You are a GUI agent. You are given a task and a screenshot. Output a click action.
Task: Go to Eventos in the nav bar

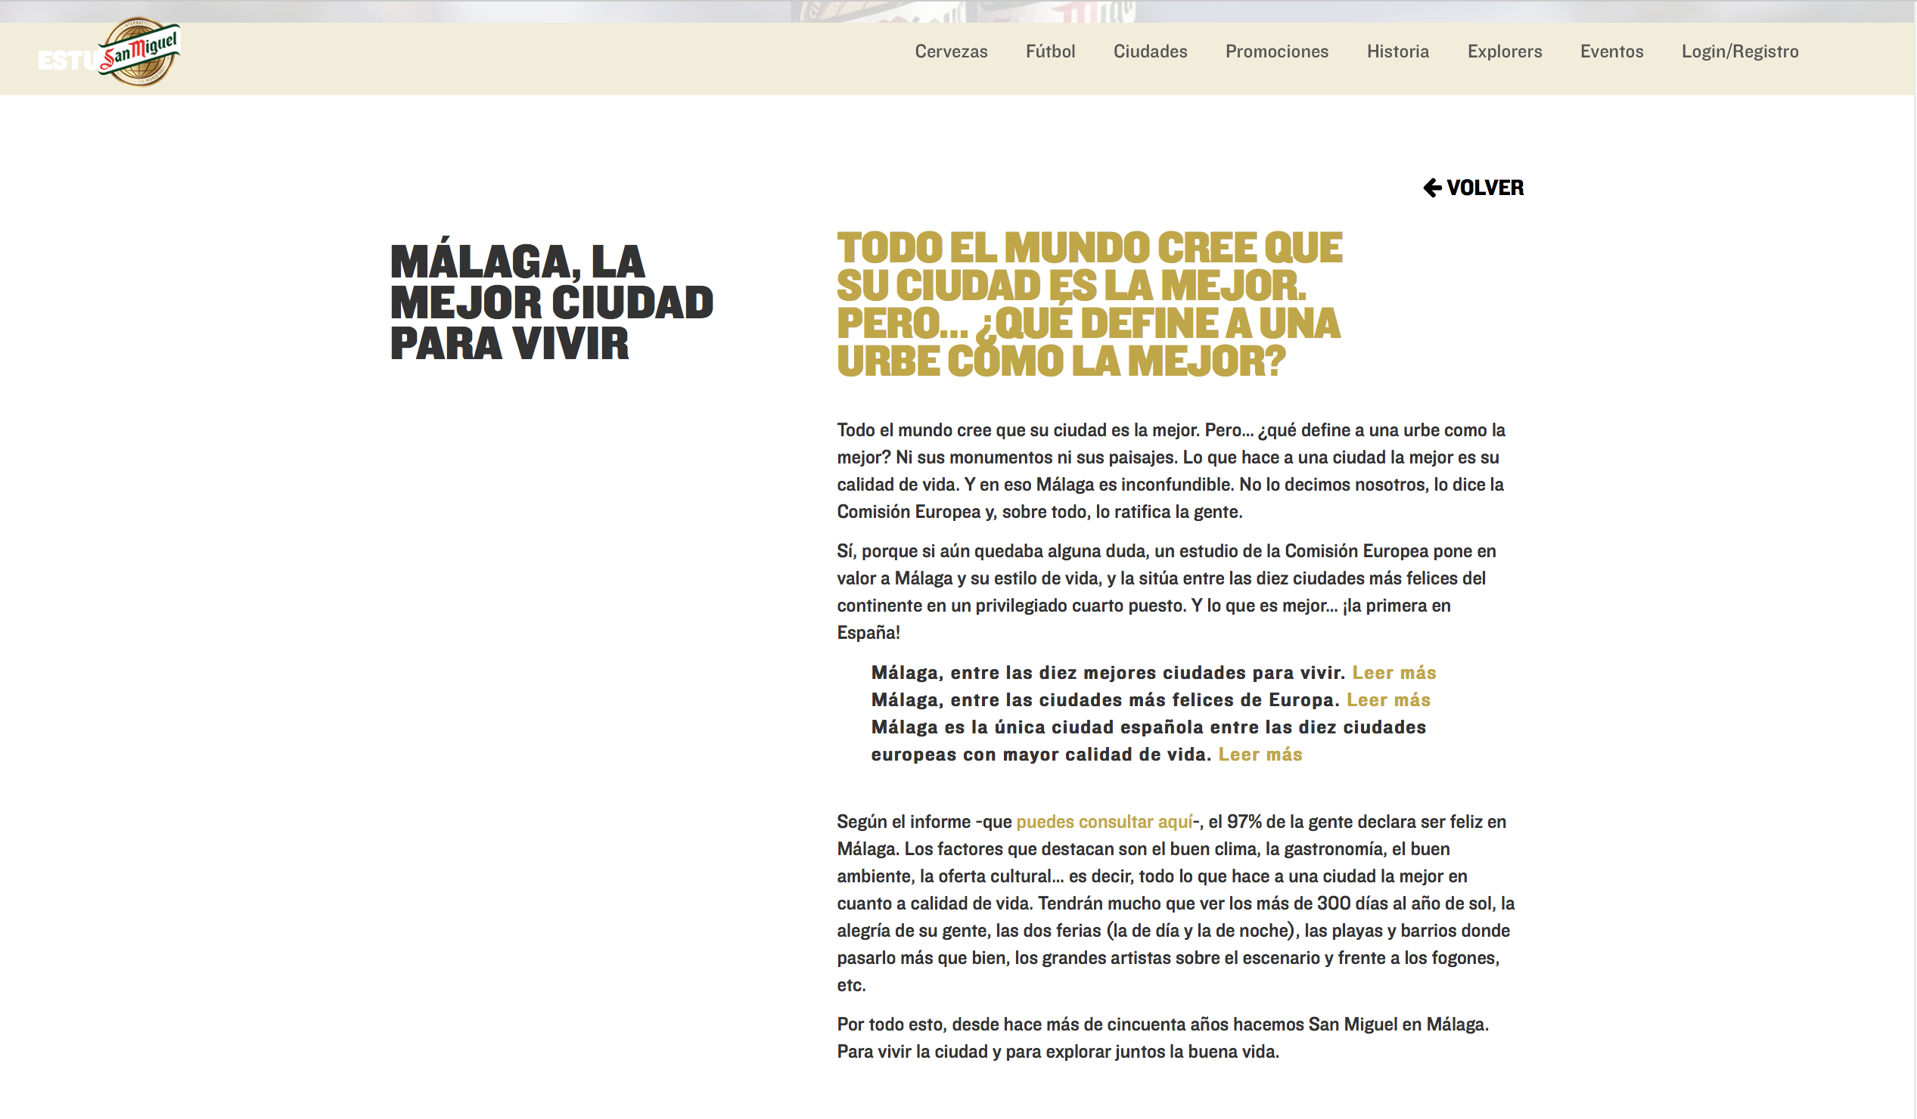(x=1612, y=51)
